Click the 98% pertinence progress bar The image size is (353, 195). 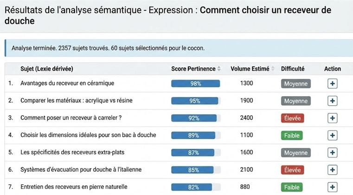pos(195,84)
